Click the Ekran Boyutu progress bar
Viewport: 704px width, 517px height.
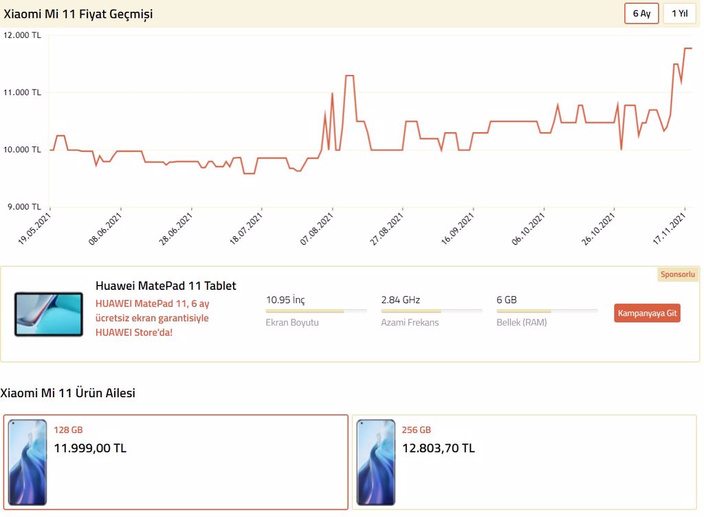(316, 310)
